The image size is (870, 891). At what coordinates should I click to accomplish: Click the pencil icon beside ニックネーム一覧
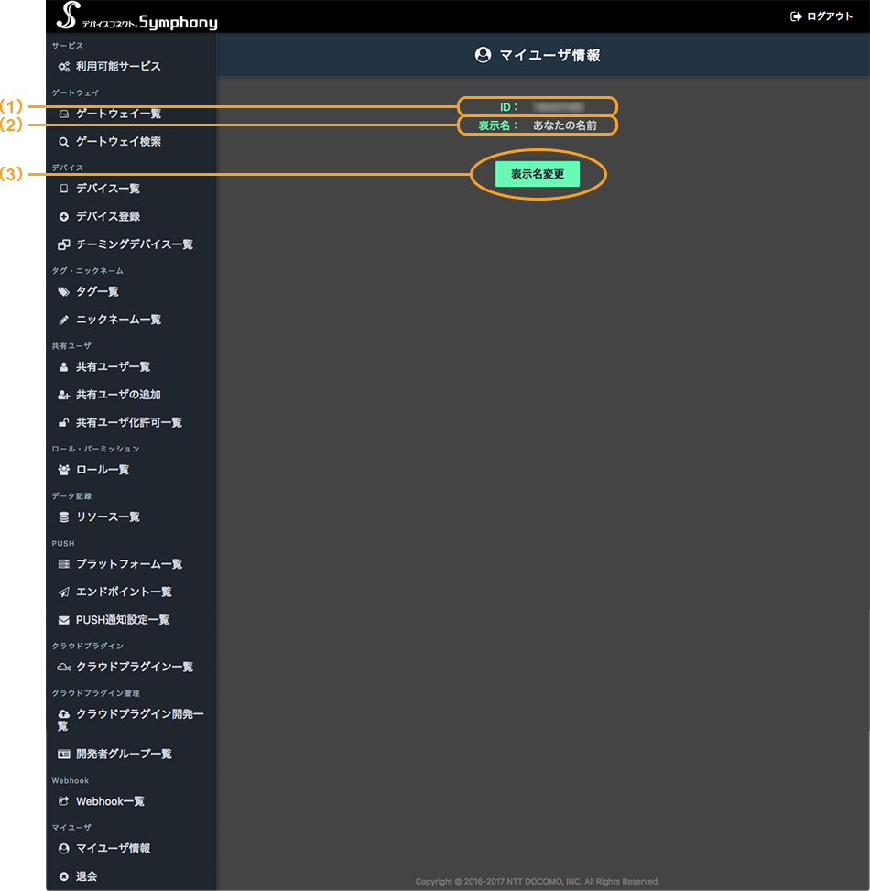pyautogui.click(x=63, y=320)
